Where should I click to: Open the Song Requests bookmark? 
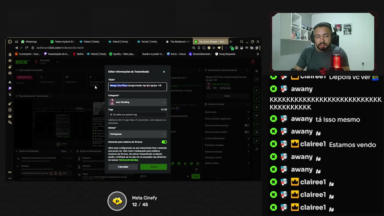click(225, 54)
